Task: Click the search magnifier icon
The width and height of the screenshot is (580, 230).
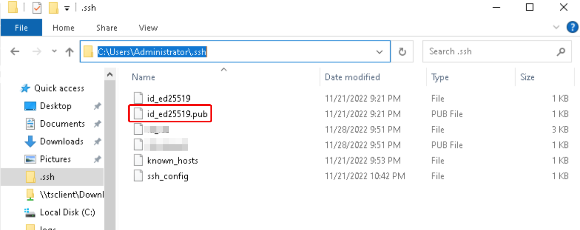Action: (x=561, y=51)
